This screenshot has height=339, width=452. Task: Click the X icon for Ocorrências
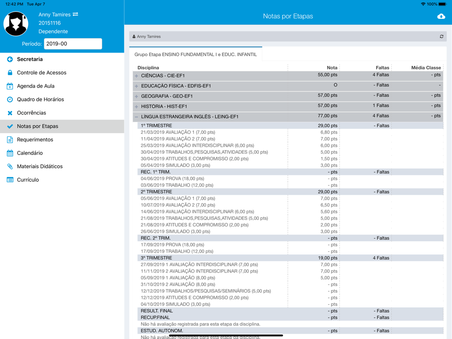click(x=10, y=113)
